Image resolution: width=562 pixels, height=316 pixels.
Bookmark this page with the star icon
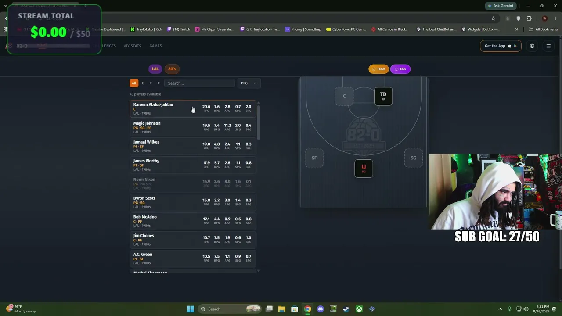[493, 18]
